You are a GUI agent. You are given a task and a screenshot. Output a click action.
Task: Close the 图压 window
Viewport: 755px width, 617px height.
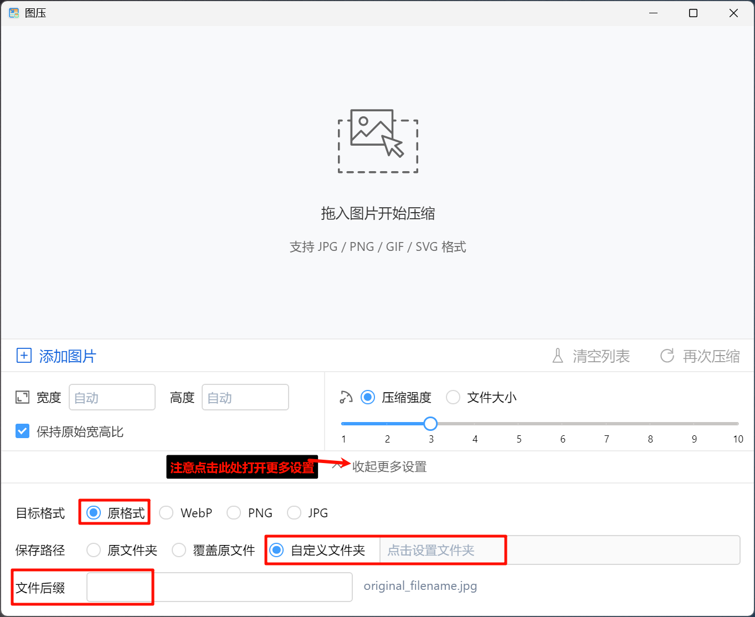(733, 13)
